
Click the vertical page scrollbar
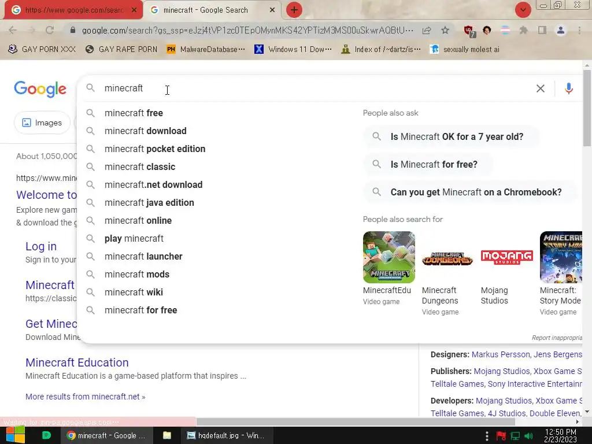(x=587, y=108)
